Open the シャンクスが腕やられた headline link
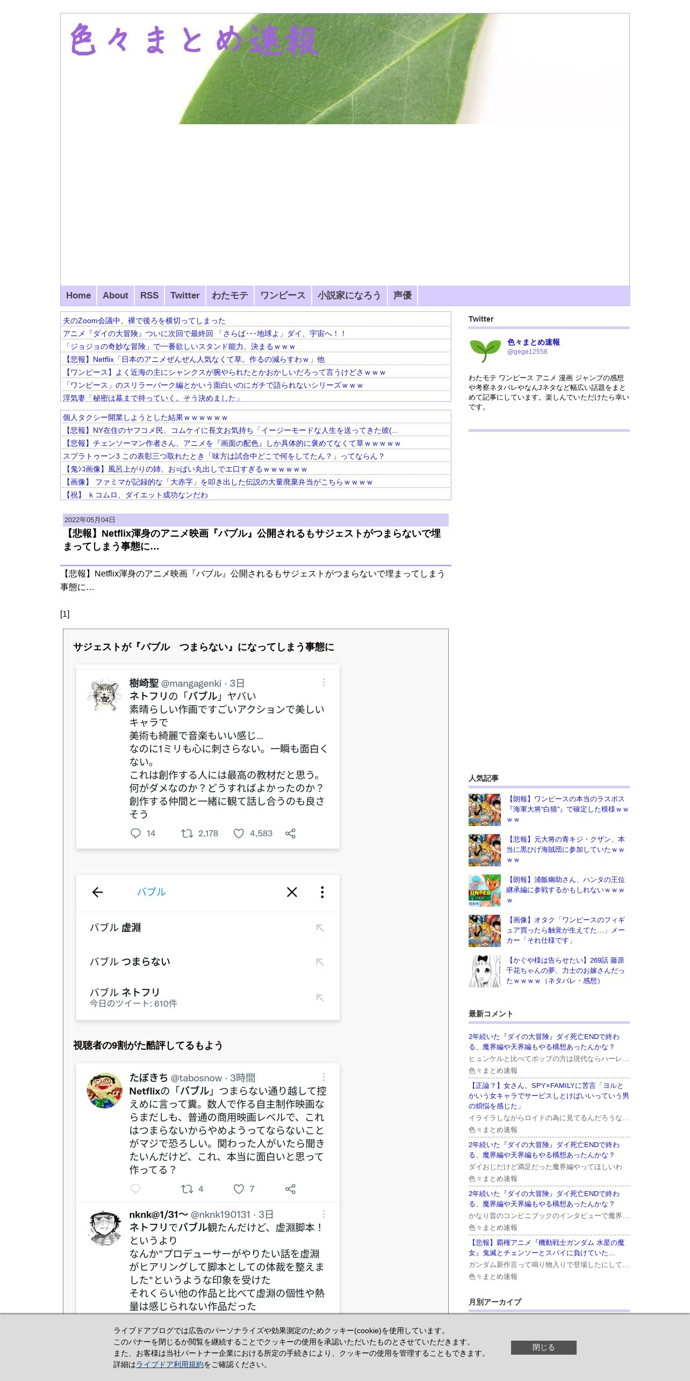690x1381 pixels. [224, 372]
